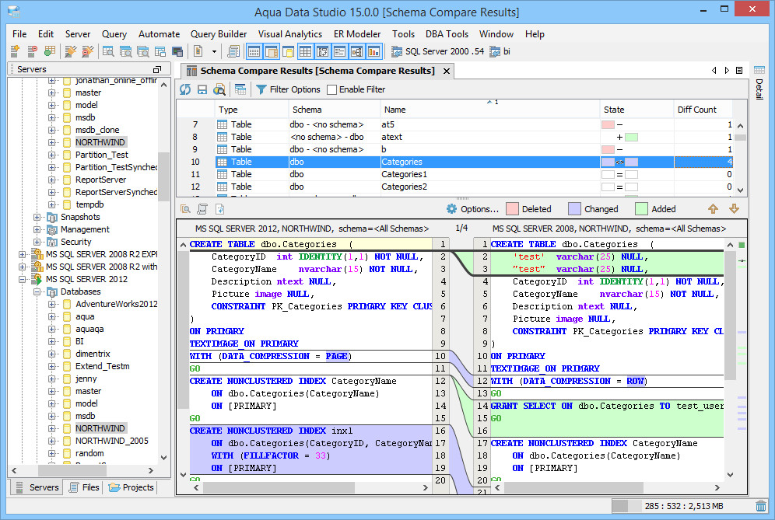
Task: Click the magnifier icon in diff toolbar
Action: [185, 209]
